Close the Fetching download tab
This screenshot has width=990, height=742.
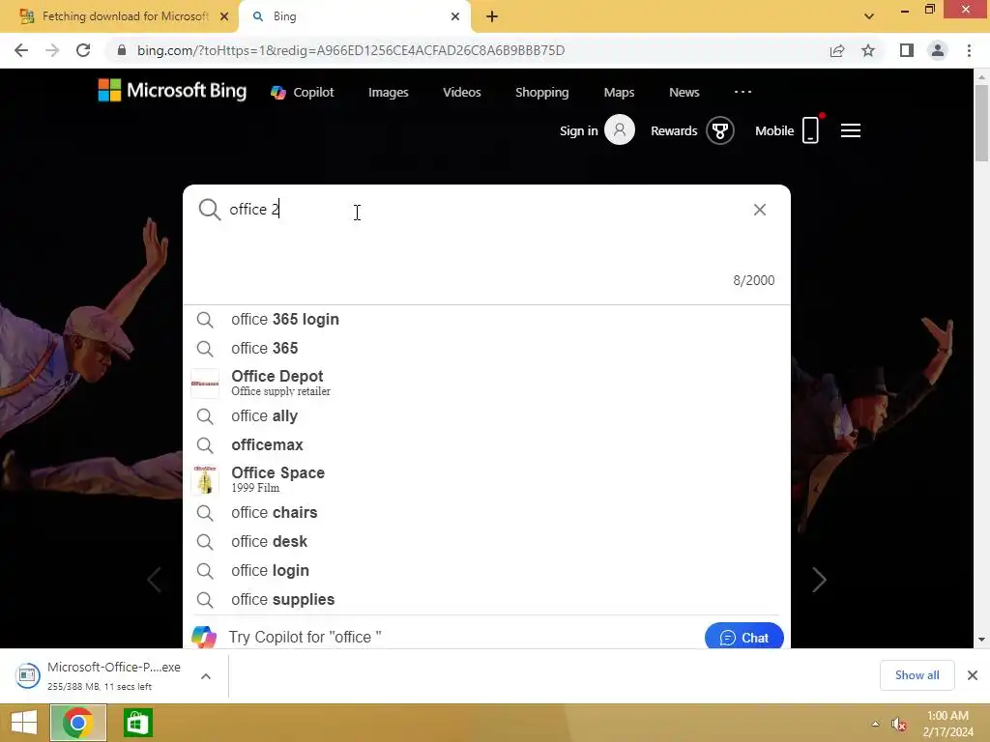coord(224,16)
